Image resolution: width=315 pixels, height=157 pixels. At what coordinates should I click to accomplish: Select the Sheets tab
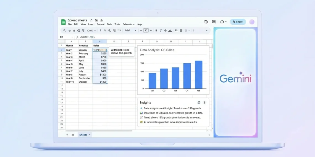coord(85,135)
